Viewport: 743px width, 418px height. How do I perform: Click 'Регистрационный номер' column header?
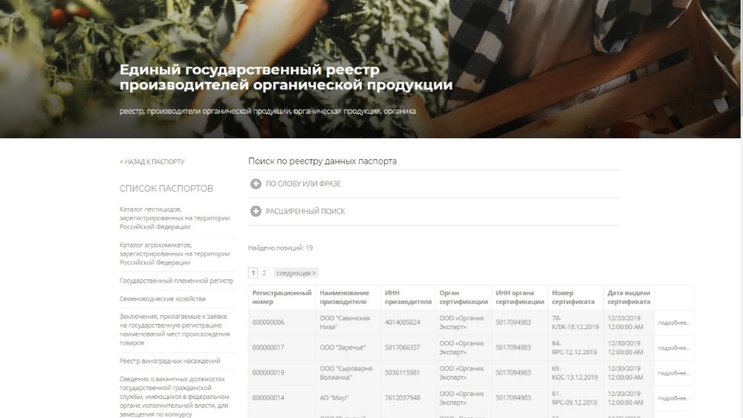(282, 297)
